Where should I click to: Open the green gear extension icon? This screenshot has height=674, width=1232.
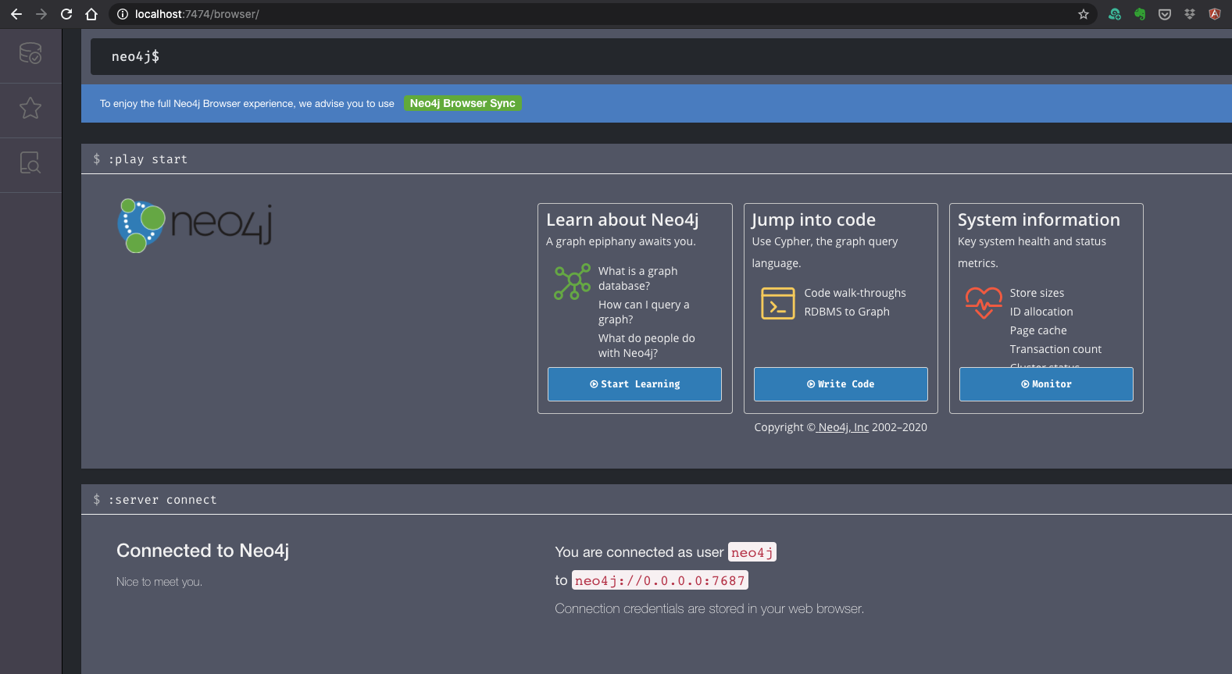(1115, 14)
